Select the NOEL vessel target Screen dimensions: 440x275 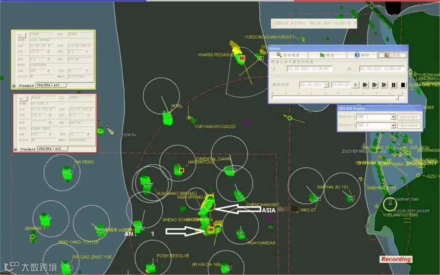click(x=167, y=117)
